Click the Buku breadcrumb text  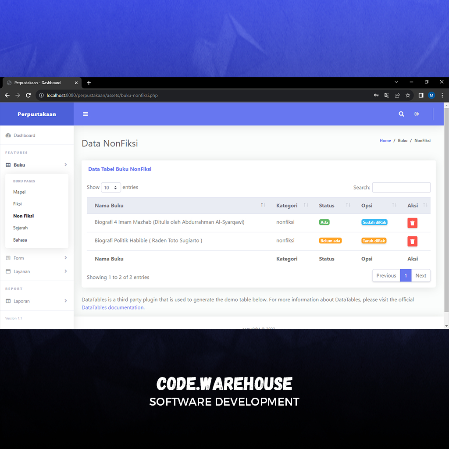click(403, 141)
